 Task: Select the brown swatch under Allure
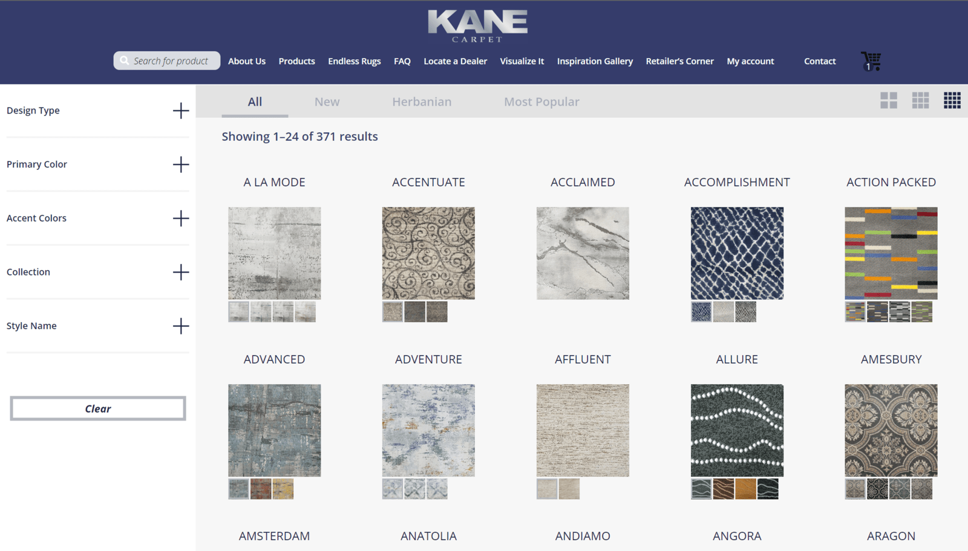(724, 489)
